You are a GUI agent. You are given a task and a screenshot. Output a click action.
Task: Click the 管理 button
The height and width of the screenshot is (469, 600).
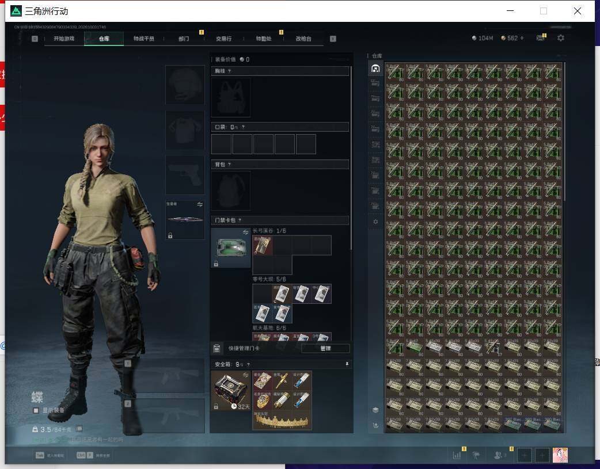(325, 348)
